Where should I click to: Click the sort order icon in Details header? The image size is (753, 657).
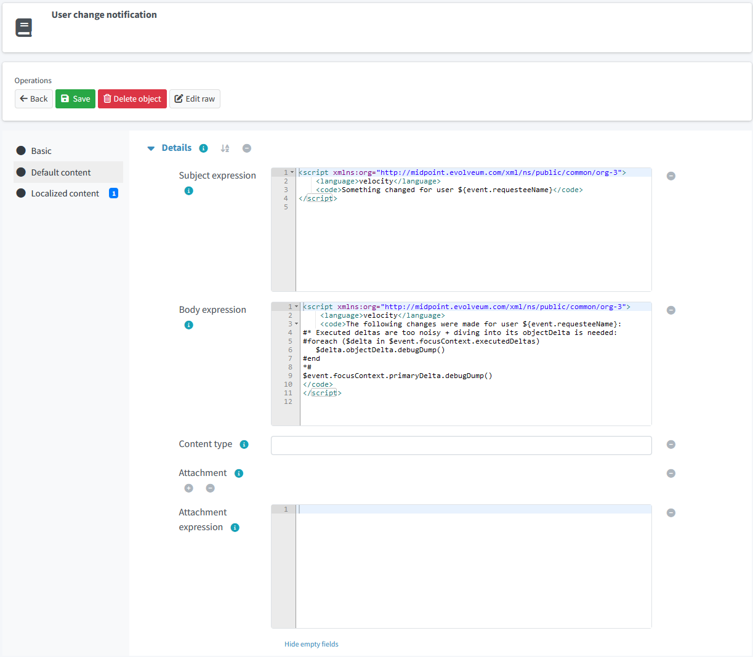(225, 148)
